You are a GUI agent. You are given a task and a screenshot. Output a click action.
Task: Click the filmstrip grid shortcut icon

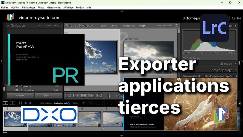point(21,103)
